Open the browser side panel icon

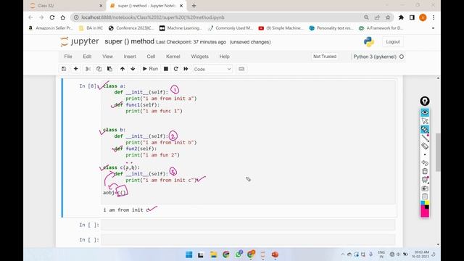412,17
